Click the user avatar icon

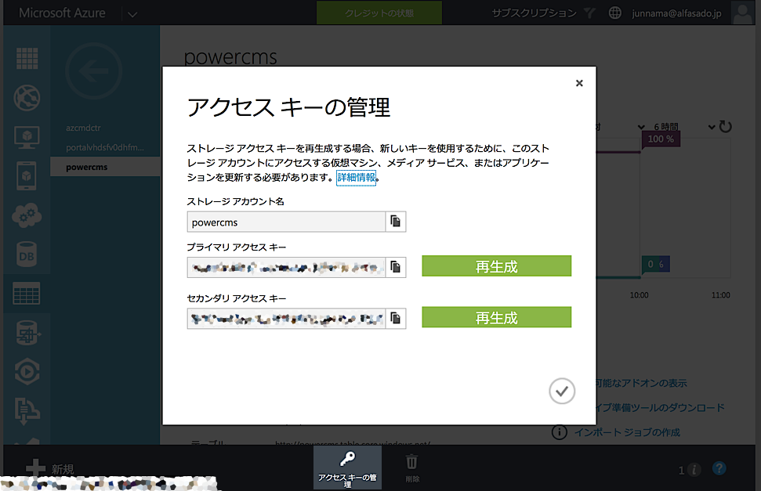pyautogui.click(x=742, y=13)
